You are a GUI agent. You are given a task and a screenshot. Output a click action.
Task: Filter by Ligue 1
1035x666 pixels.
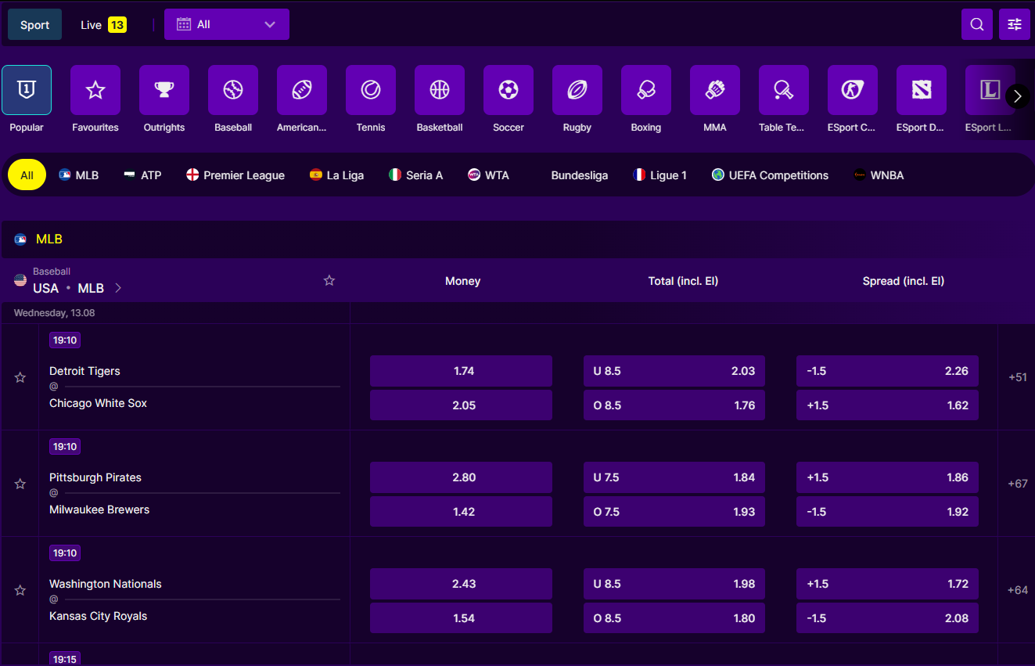[660, 175]
